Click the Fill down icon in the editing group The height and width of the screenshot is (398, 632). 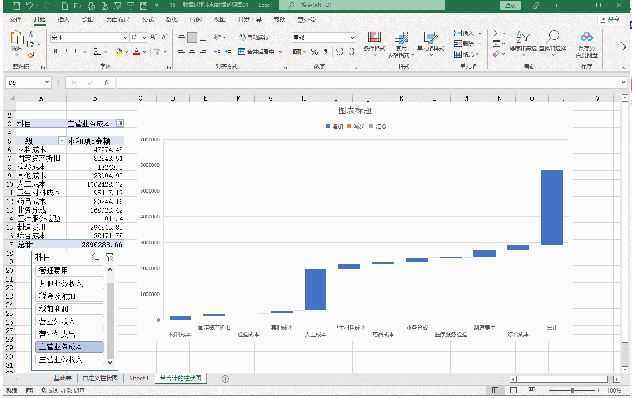click(496, 44)
